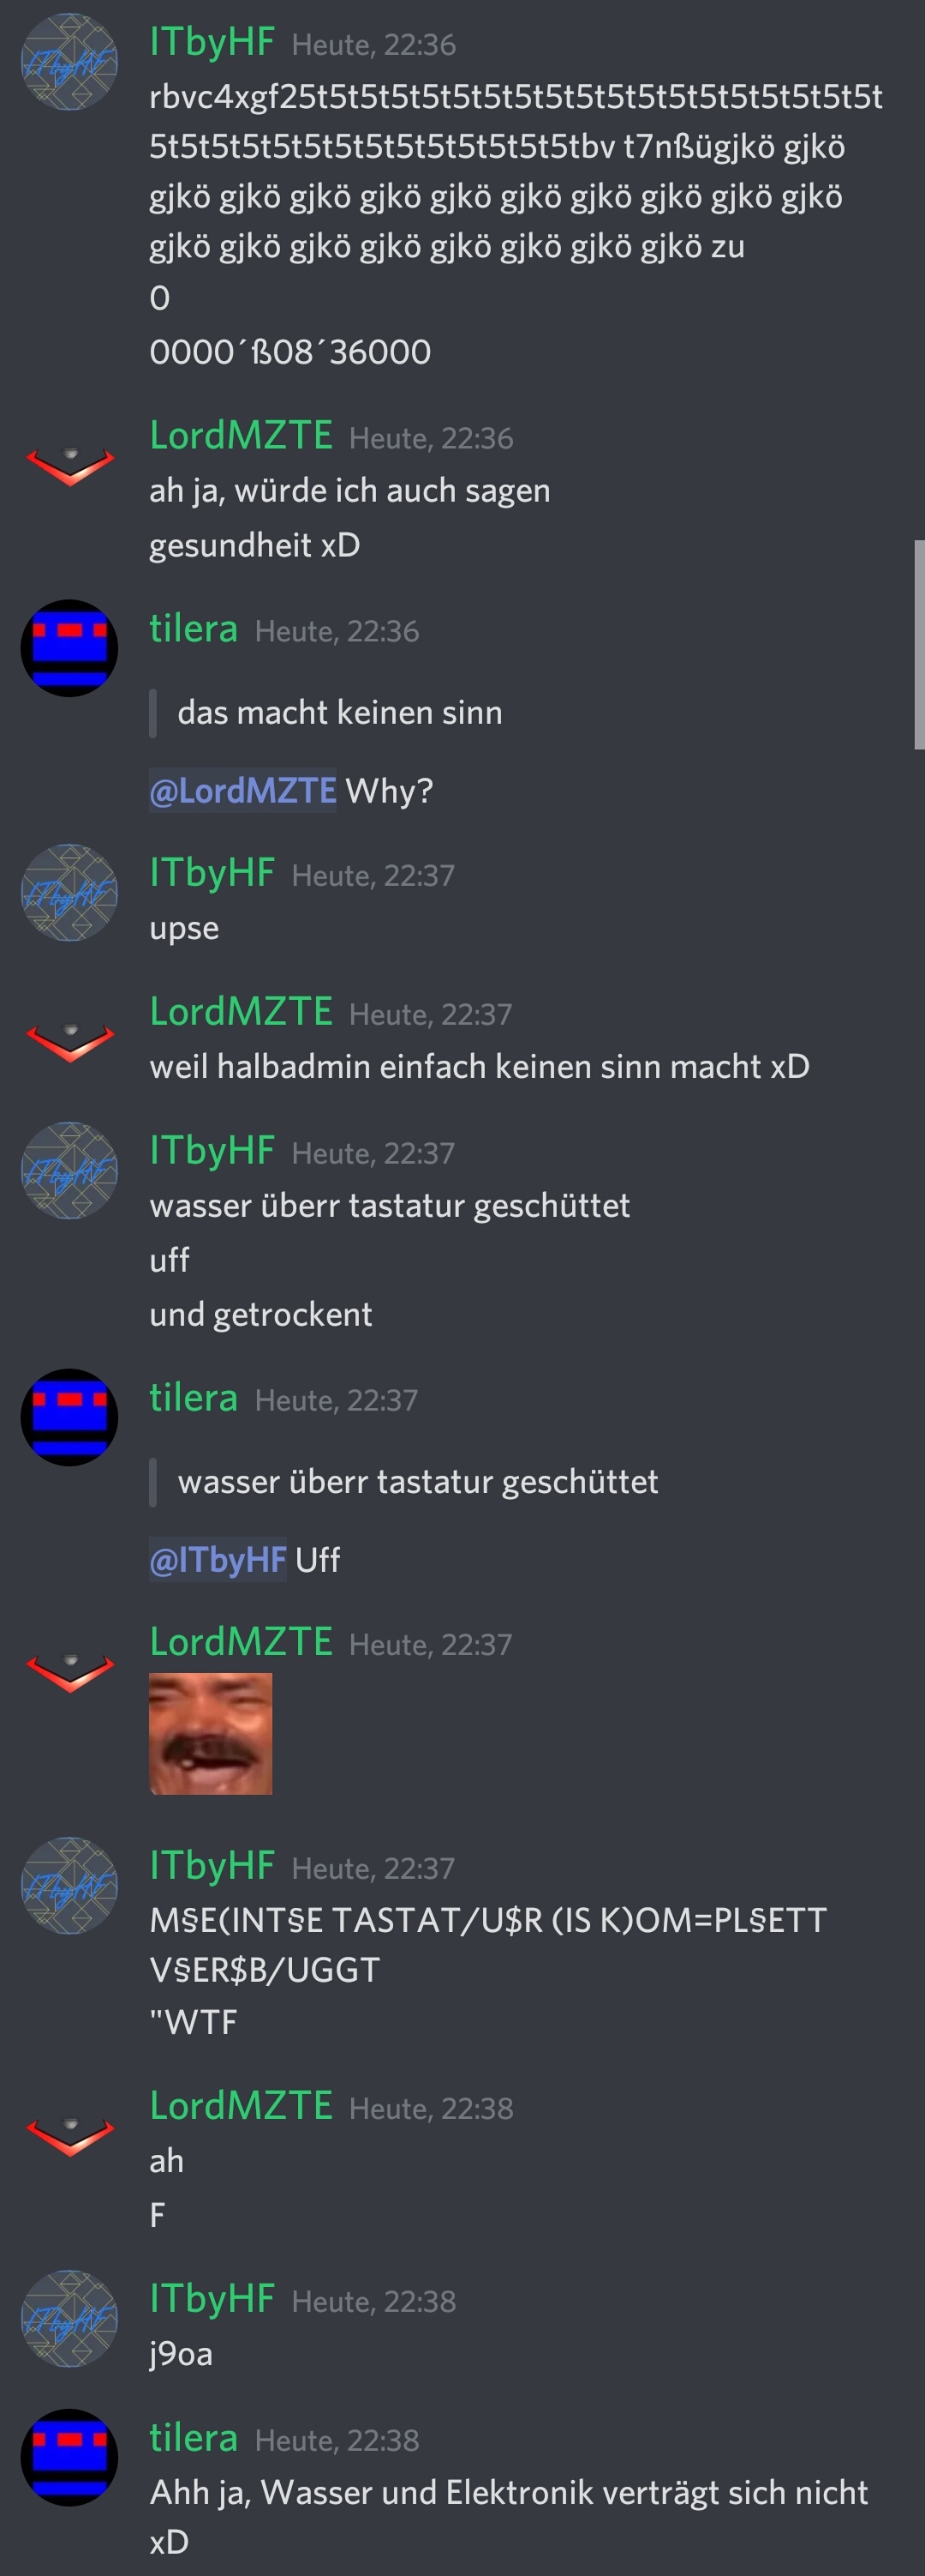Click ITbyHF avatar at the 22:36 message
Viewport: 925px width, 2576px height.
tap(69, 61)
